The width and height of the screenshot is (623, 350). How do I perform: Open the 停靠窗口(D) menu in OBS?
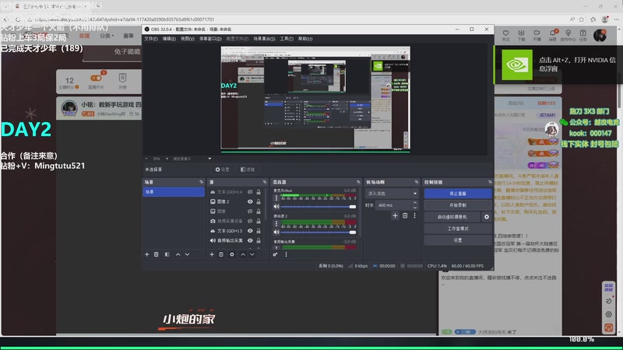point(210,39)
